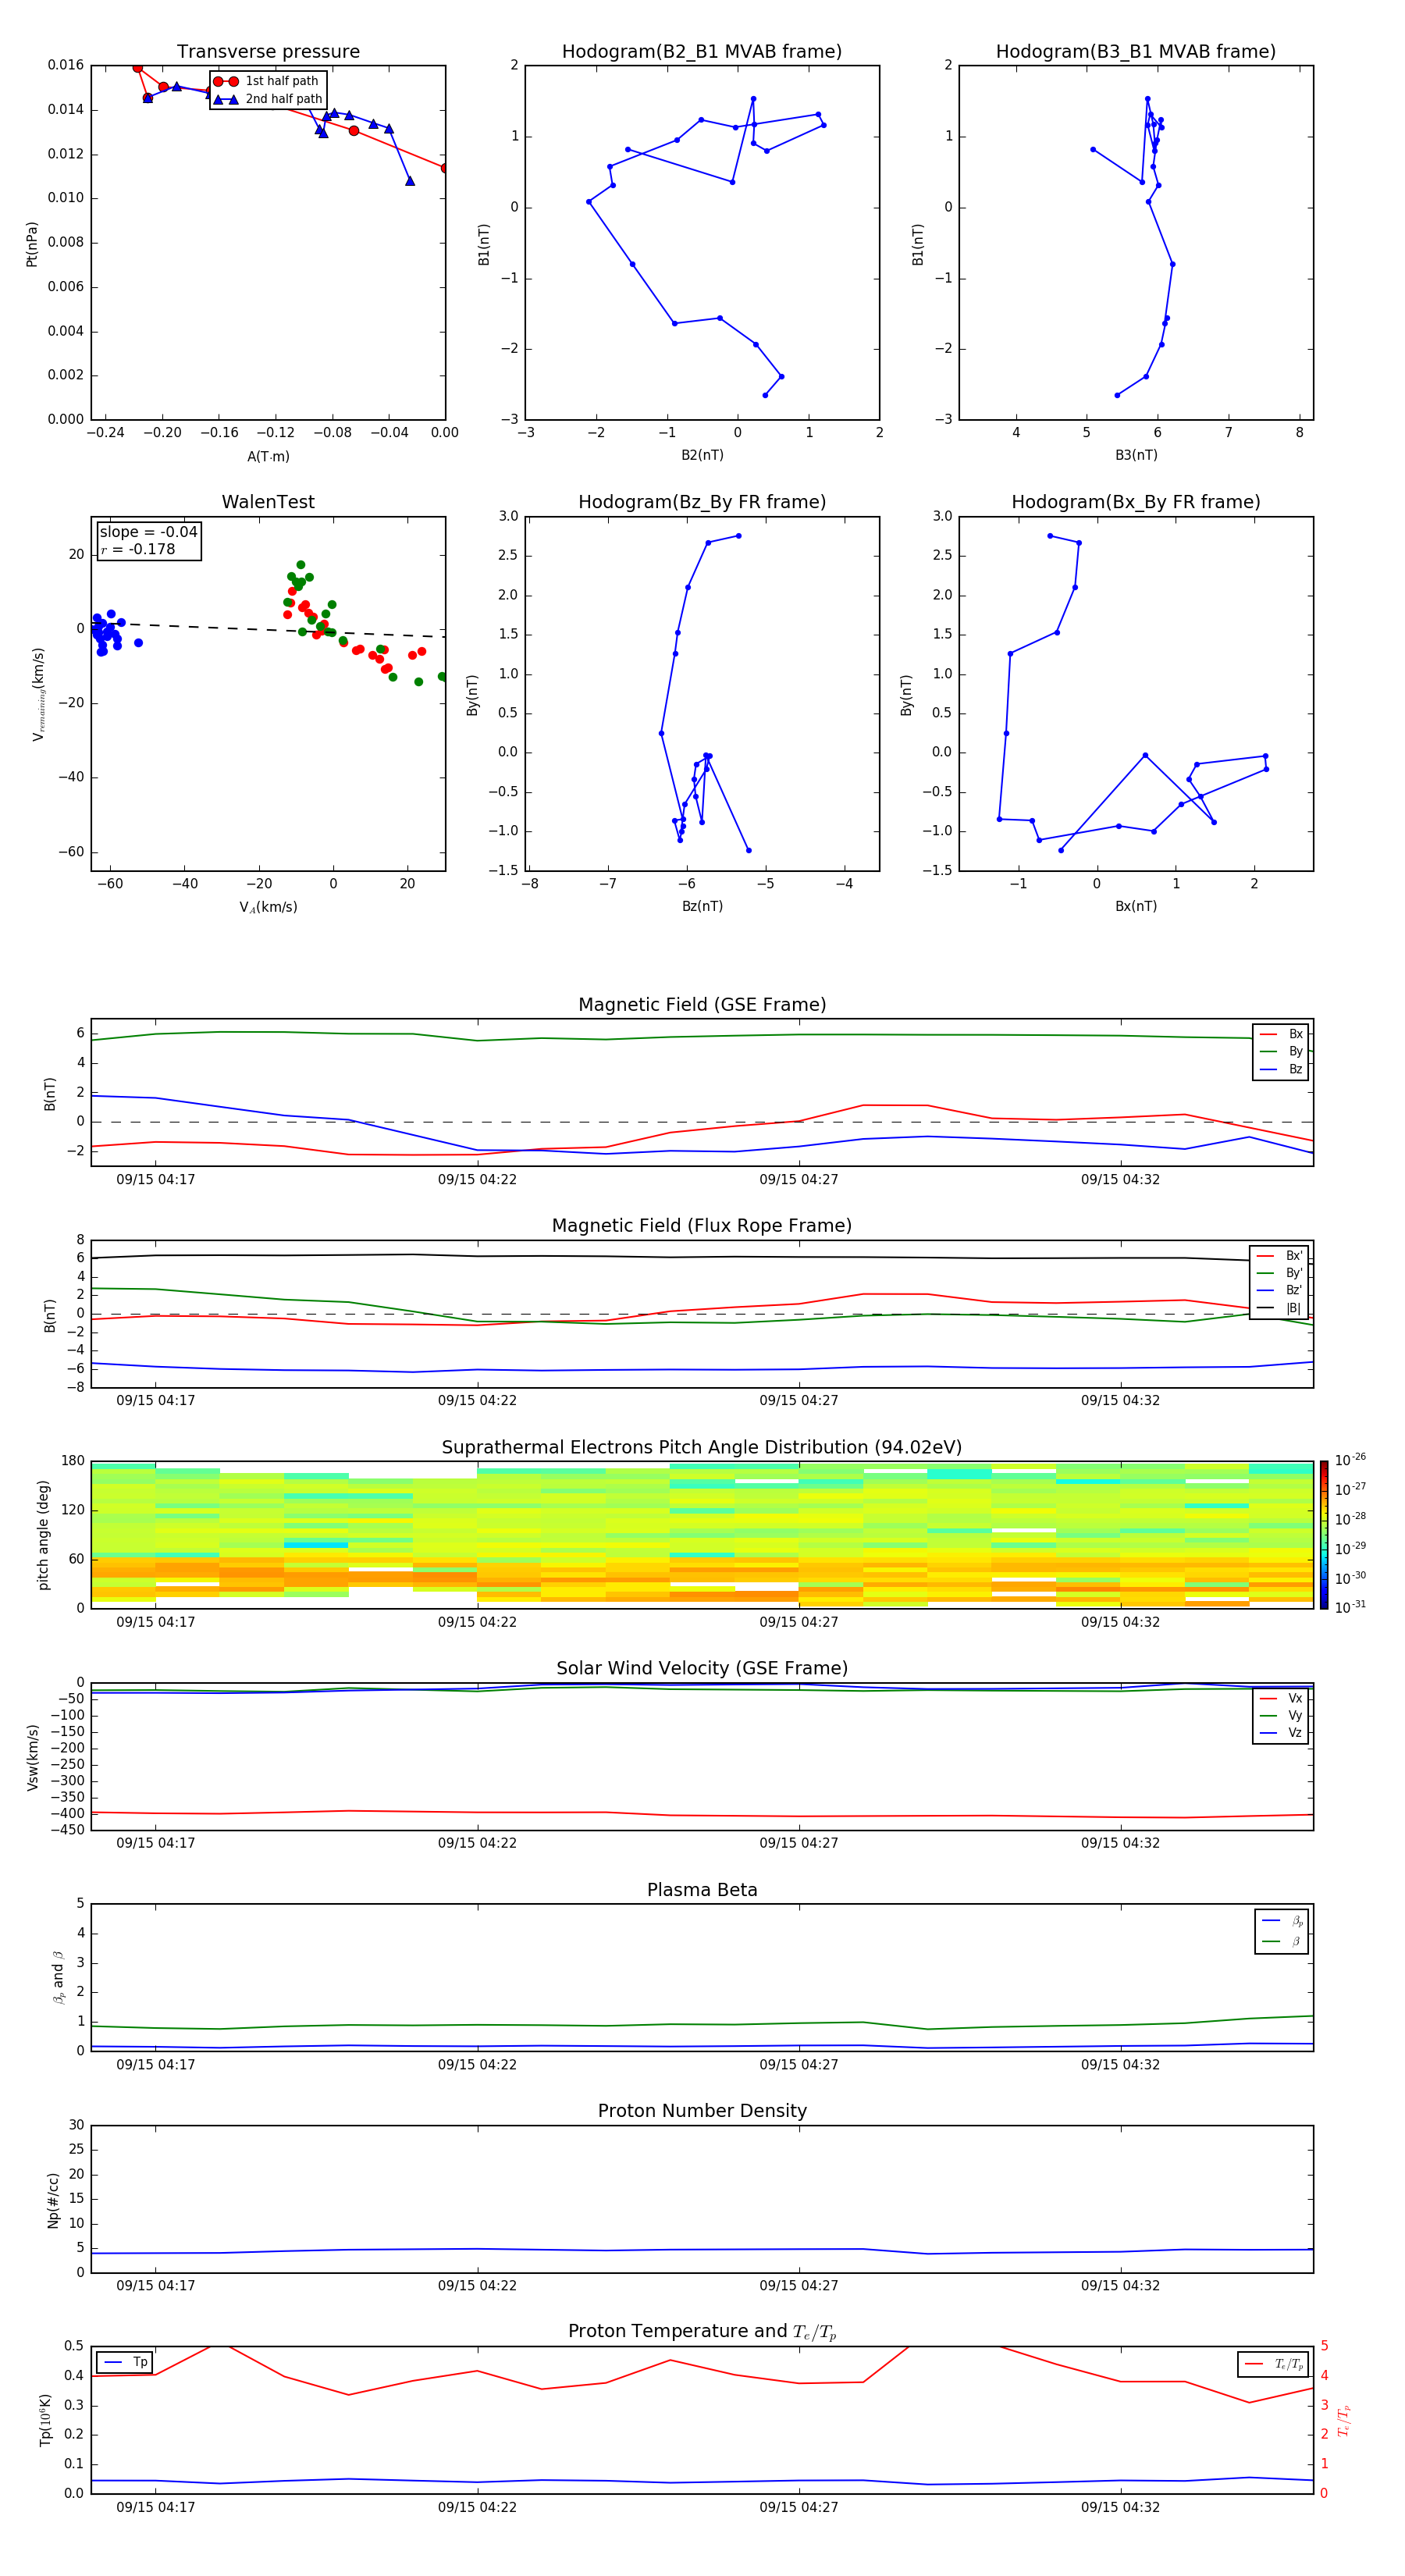Click the 'V_A(km/s)' axis label in WalenTest
This screenshot has height=2576, width=1405.
[268, 907]
